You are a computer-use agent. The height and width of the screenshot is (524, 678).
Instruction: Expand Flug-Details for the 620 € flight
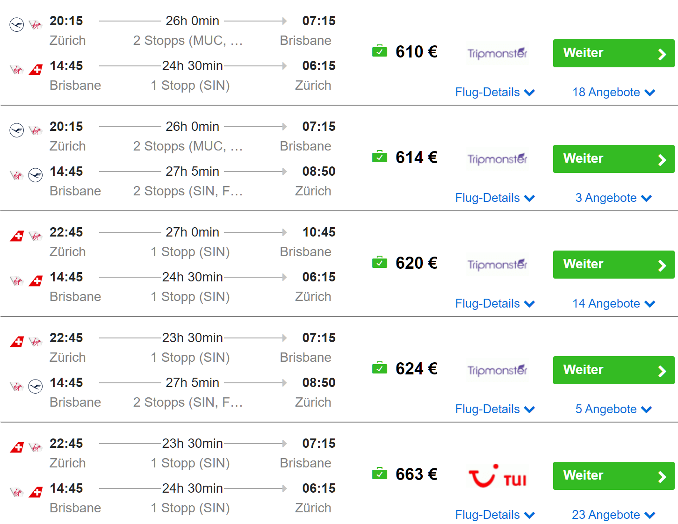(x=495, y=303)
